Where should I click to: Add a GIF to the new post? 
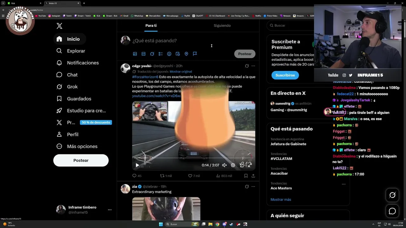tap(143, 54)
